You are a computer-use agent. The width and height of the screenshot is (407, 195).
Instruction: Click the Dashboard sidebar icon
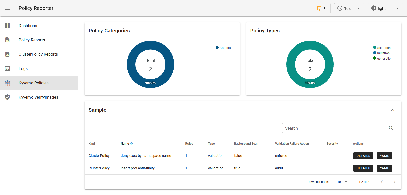(x=7, y=26)
